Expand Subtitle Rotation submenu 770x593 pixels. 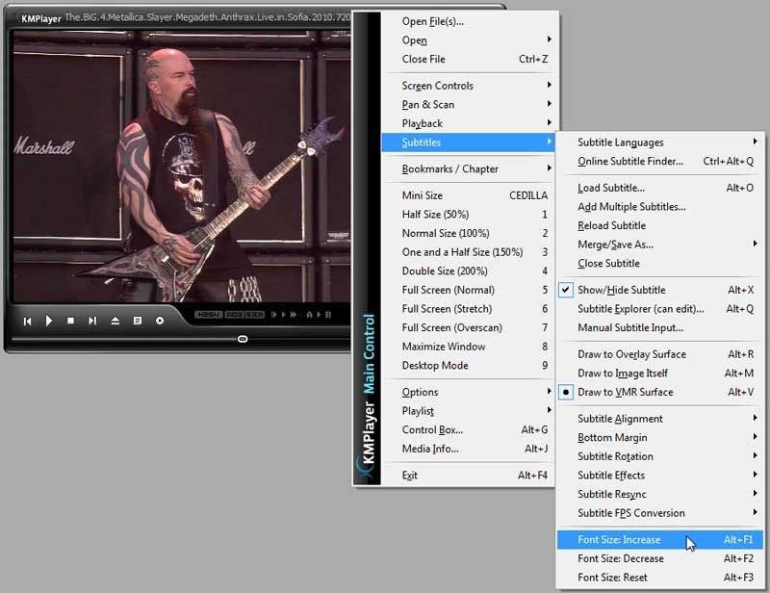pyautogui.click(x=658, y=456)
